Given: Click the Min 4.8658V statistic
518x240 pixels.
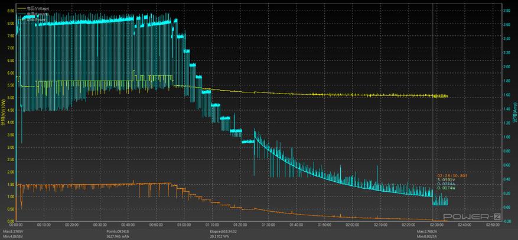Looking at the screenshot, I should (14, 236).
